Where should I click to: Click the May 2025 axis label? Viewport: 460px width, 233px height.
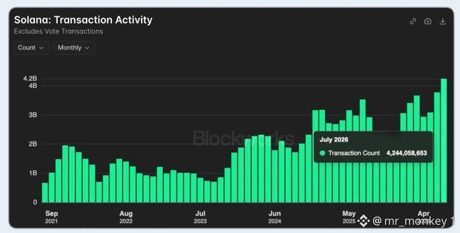pyautogui.click(x=349, y=217)
